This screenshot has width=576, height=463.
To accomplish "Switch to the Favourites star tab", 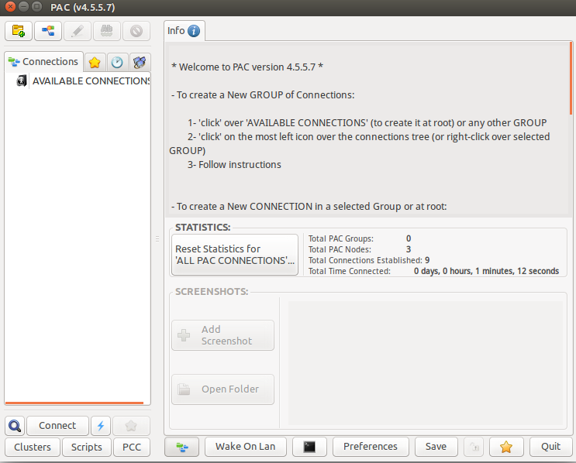I will [95, 63].
